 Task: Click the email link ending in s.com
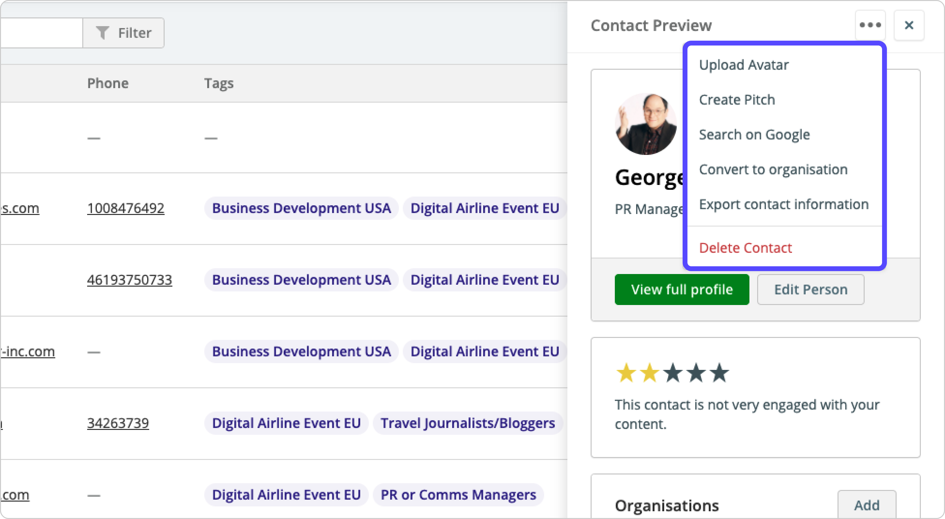pos(20,208)
